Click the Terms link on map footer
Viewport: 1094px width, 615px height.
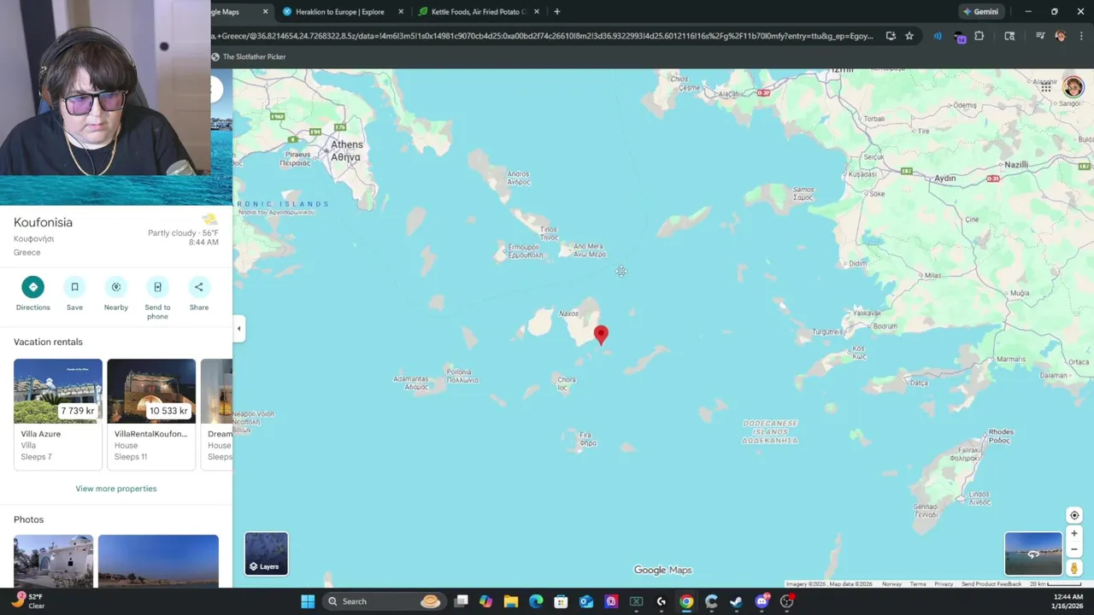tap(918, 584)
